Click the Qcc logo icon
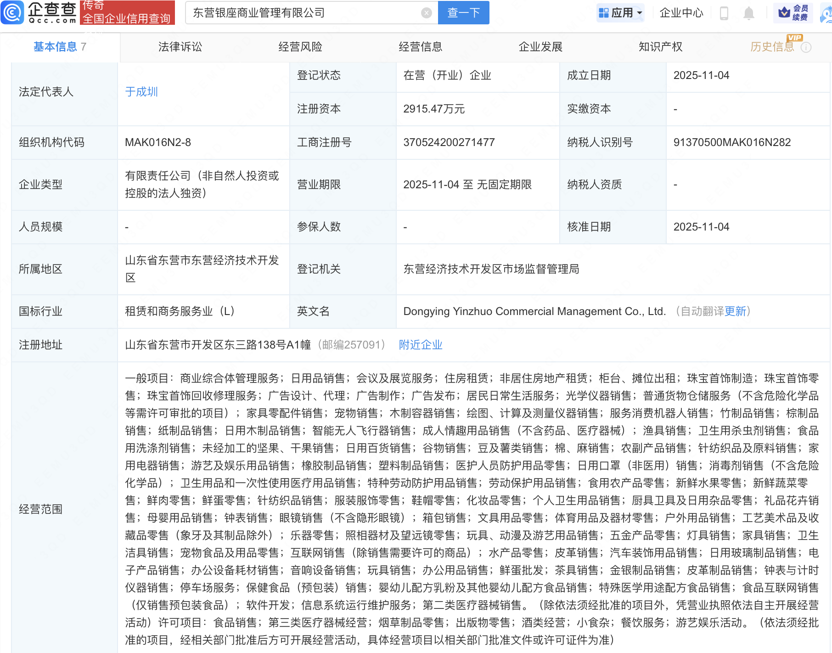 pyautogui.click(x=12, y=12)
